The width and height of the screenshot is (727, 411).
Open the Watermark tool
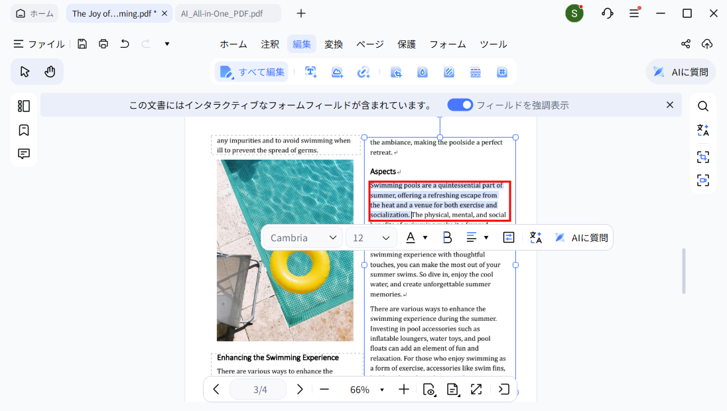point(423,72)
